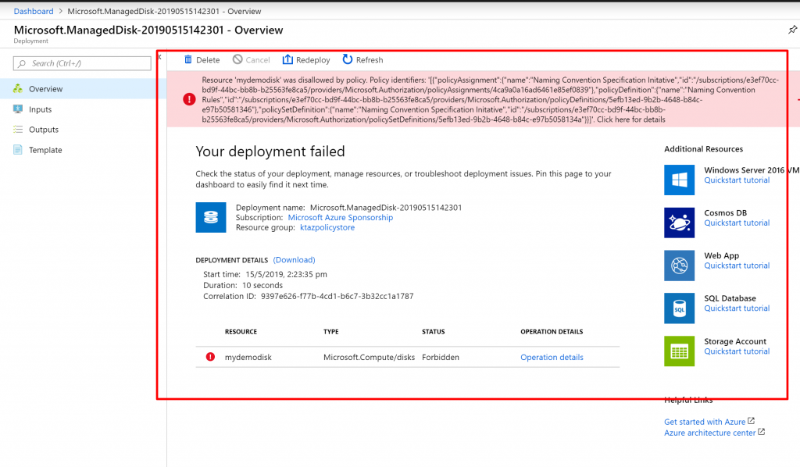The height and width of the screenshot is (467, 800).
Task: Click the Cosmos DB planet icon
Action: 679,223
